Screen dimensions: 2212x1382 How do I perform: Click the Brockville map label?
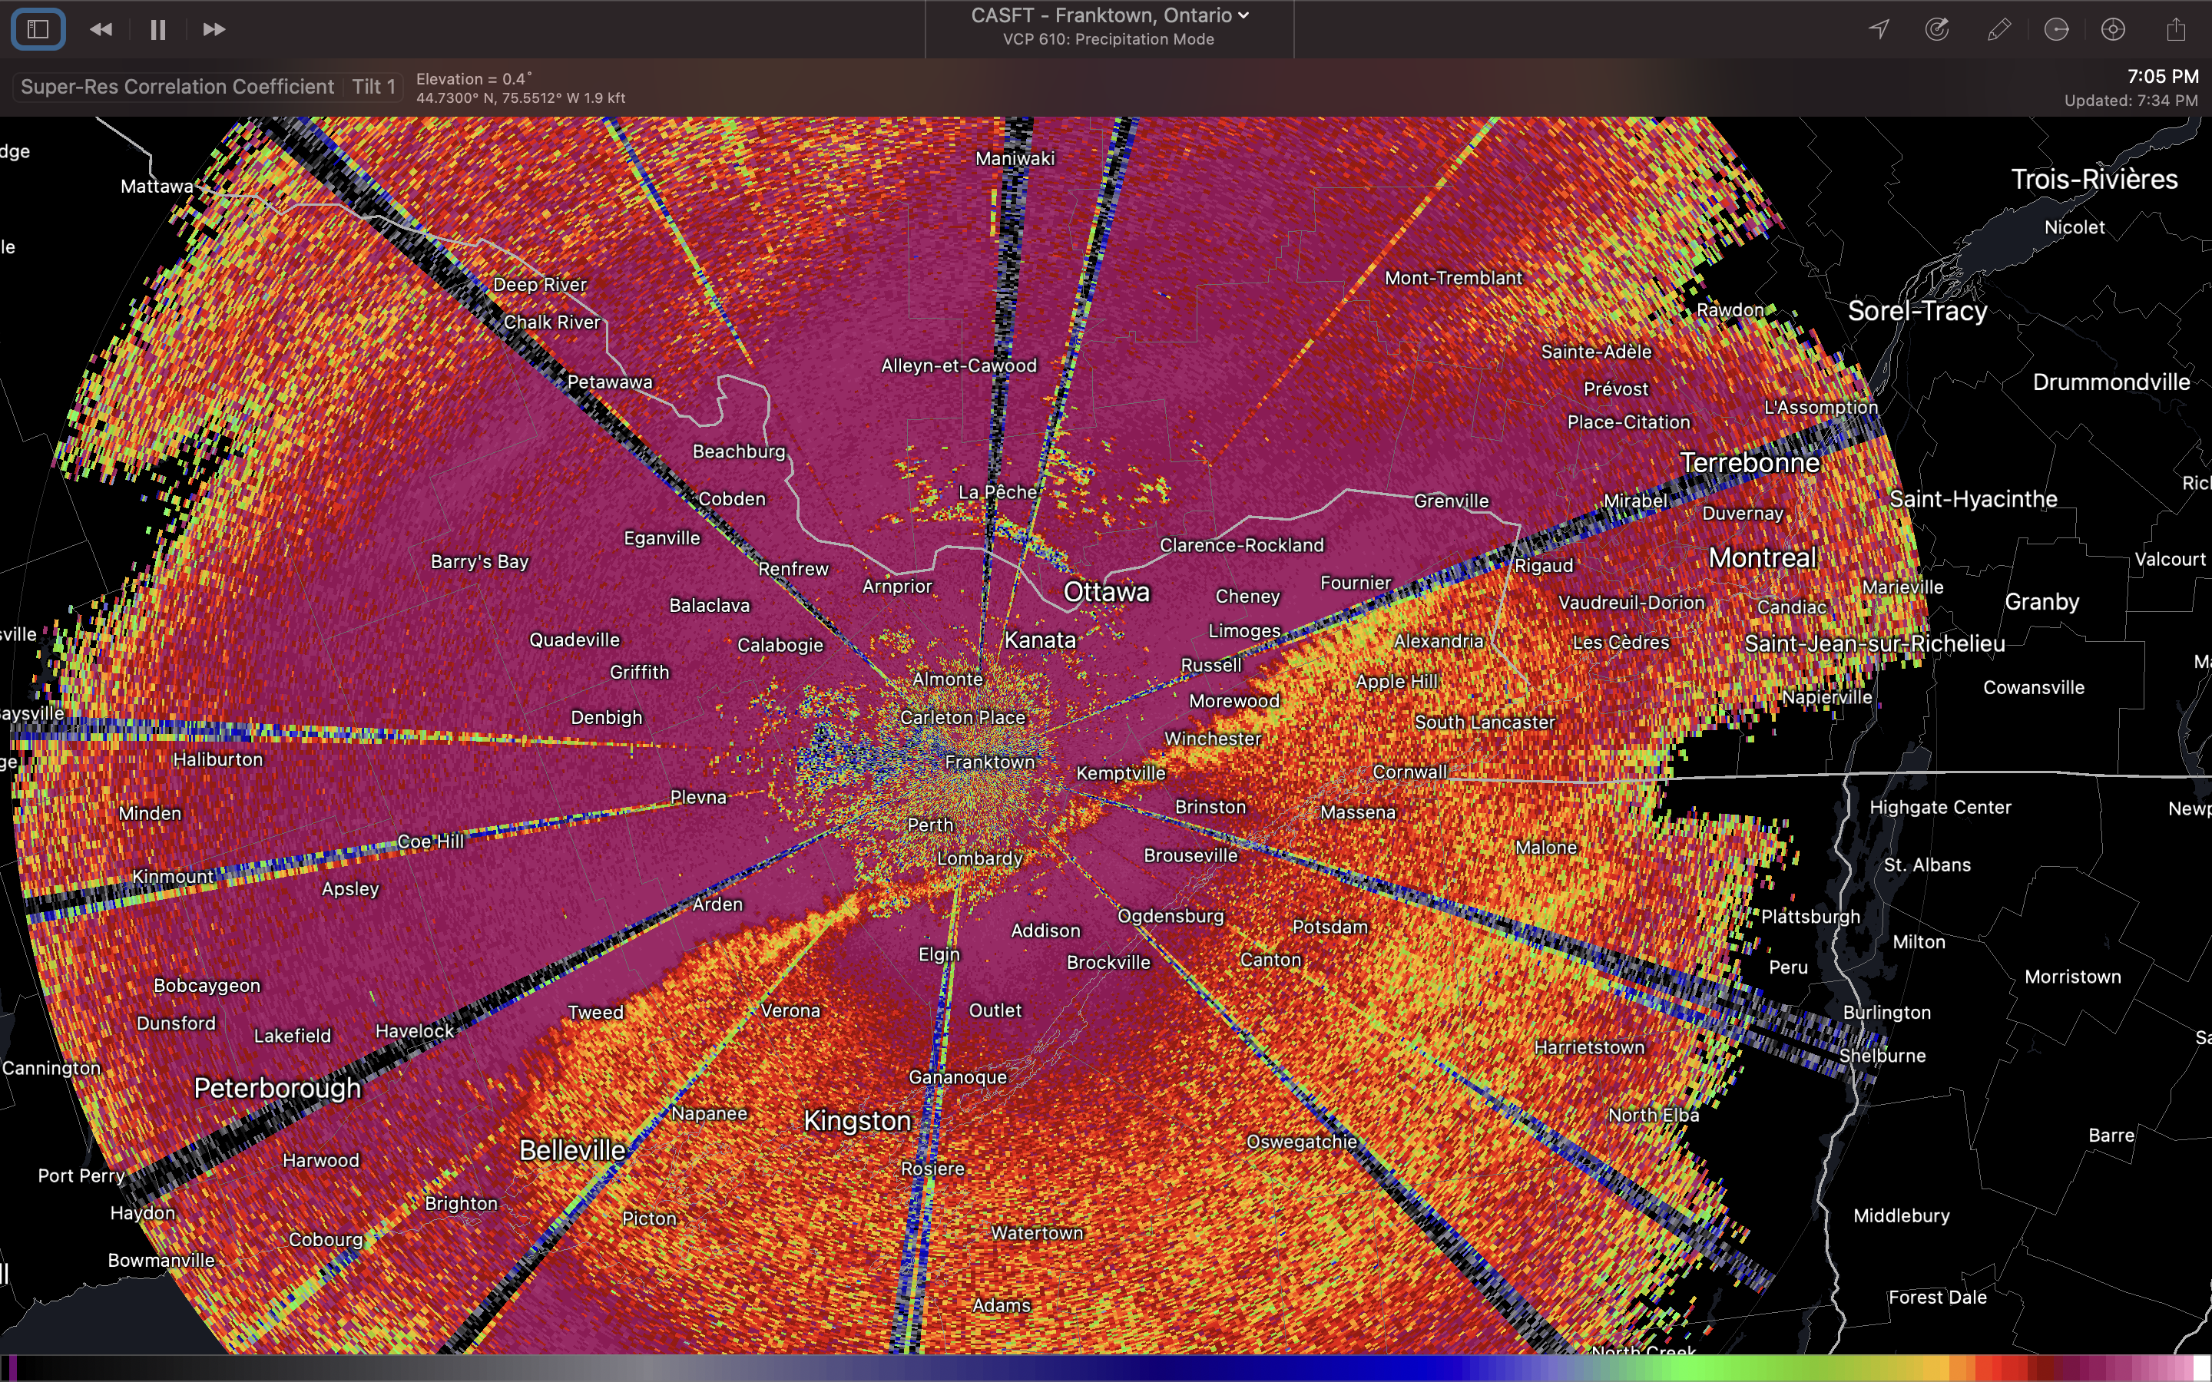[x=1108, y=963]
